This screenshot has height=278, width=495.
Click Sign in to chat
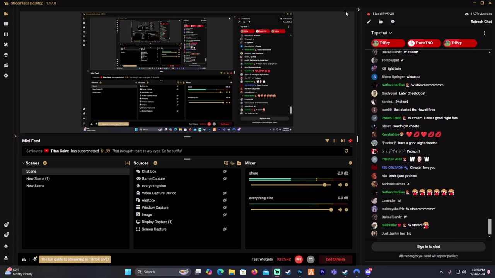428,247
